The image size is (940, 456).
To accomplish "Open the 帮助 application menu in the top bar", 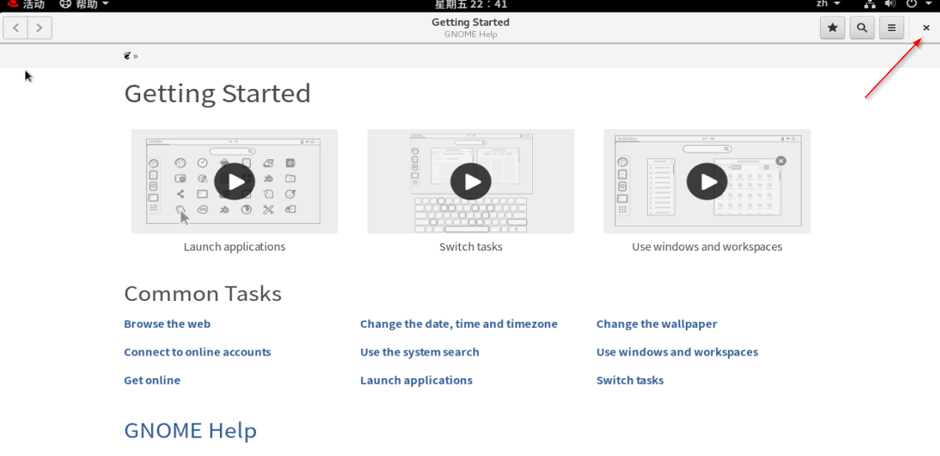I will (x=84, y=4).
